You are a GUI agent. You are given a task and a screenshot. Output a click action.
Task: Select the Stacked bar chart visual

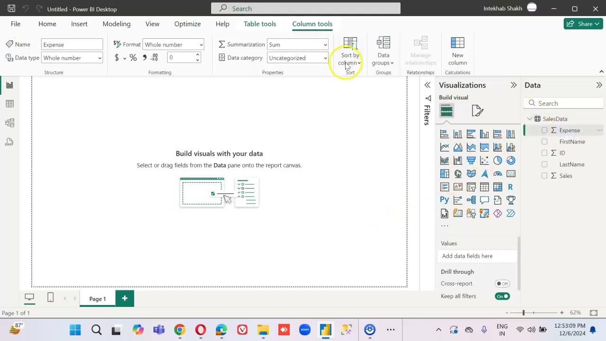tap(445, 134)
